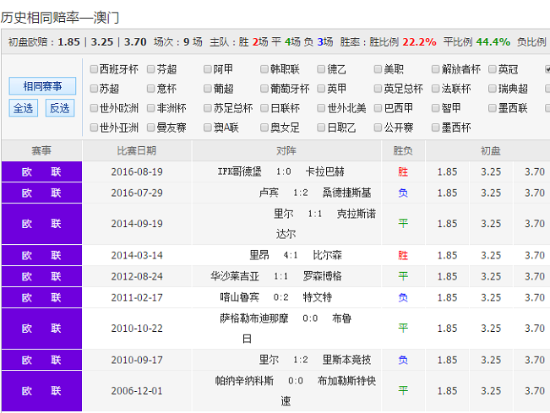The height and width of the screenshot is (413, 550).
Task: Click the 平 result for 2012-08-24 match
Action: [x=403, y=276]
